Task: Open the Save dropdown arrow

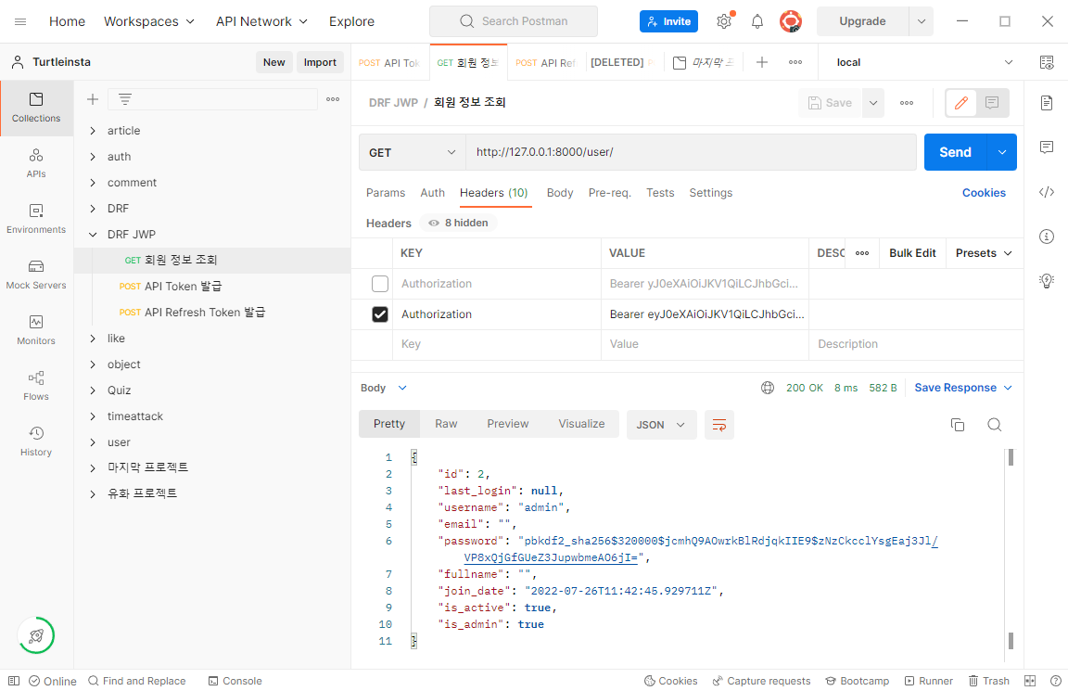Action: 873,103
